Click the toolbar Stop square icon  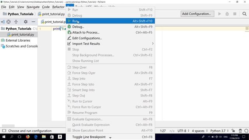(235, 14)
